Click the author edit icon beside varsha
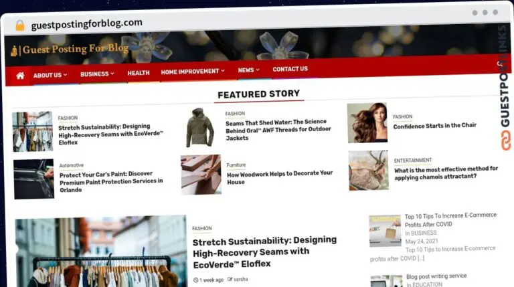514x287 pixels. click(x=230, y=279)
